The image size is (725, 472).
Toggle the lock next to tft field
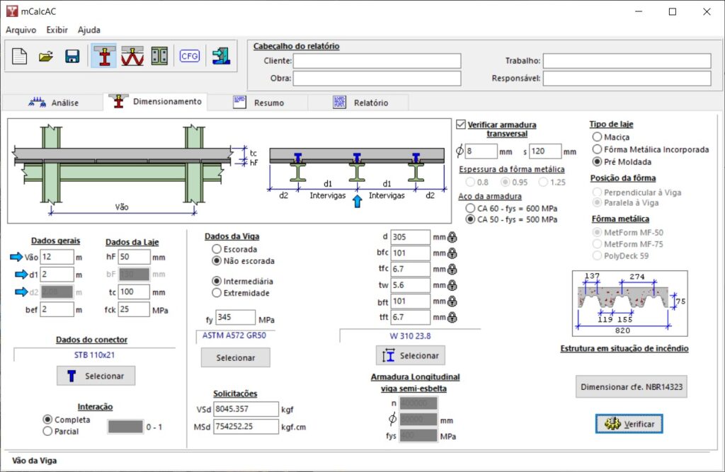pyautogui.click(x=452, y=318)
